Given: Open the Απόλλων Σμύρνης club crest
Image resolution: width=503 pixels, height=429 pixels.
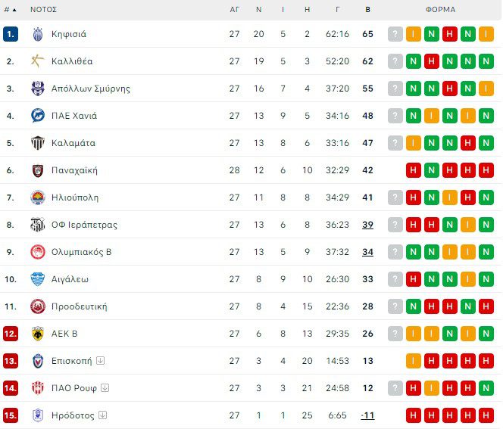Looking at the screenshot, I should [38, 89].
